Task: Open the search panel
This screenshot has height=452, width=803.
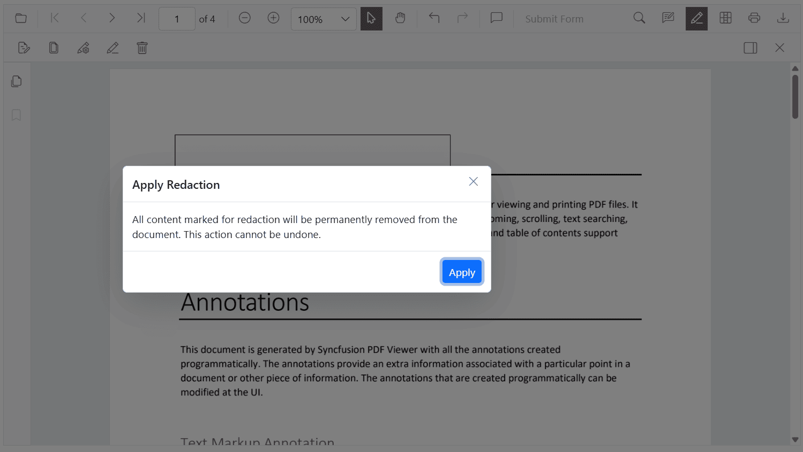Action: pyautogui.click(x=639, y=18)
